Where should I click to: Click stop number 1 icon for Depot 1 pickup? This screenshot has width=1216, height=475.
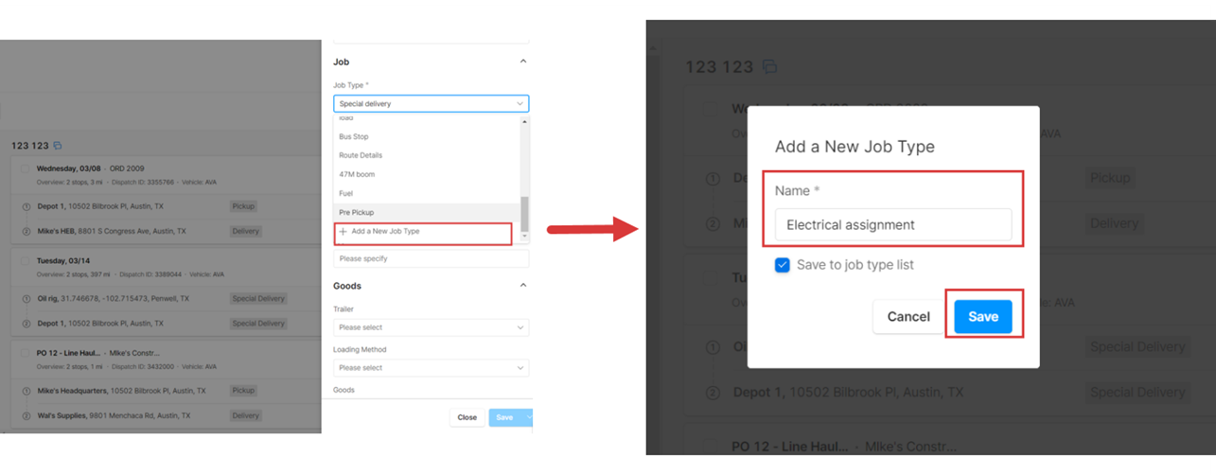click(26, 206)
